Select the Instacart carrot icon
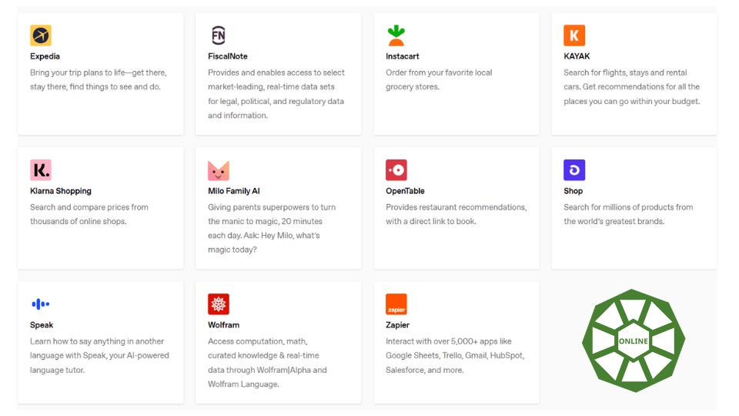Image resolution: width=739 pixels, height=416 pixels. 396,35
